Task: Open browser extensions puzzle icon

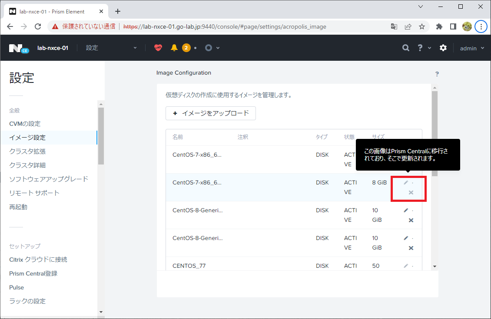Action: point(439,26)
